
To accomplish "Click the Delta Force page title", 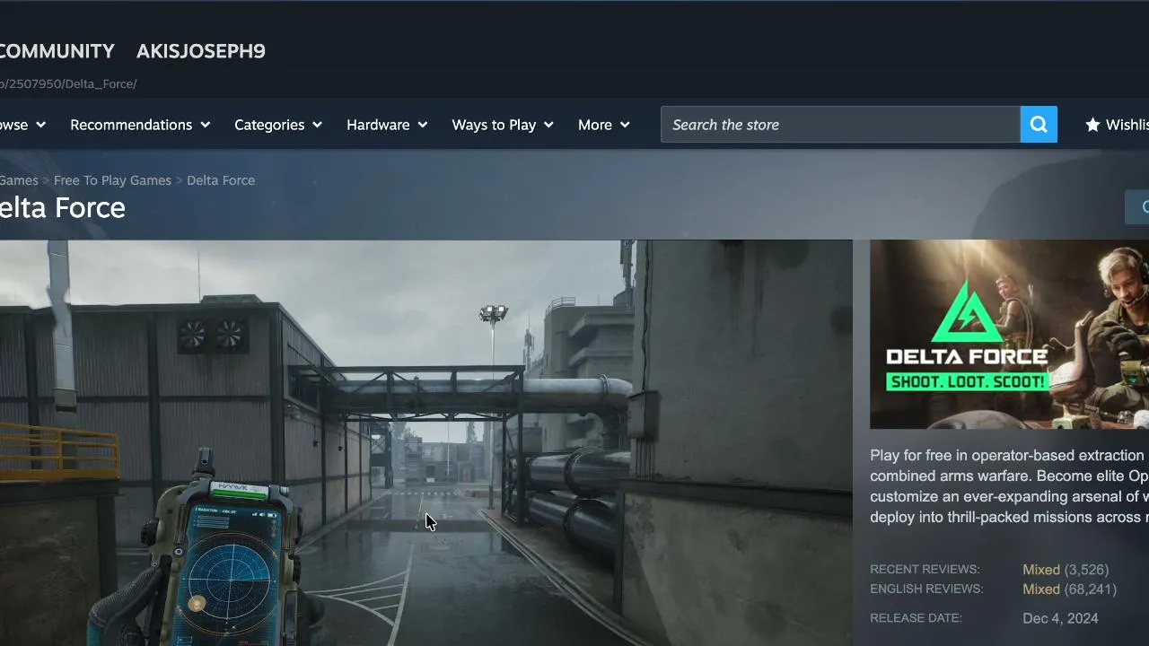I will tap(63, 207).
